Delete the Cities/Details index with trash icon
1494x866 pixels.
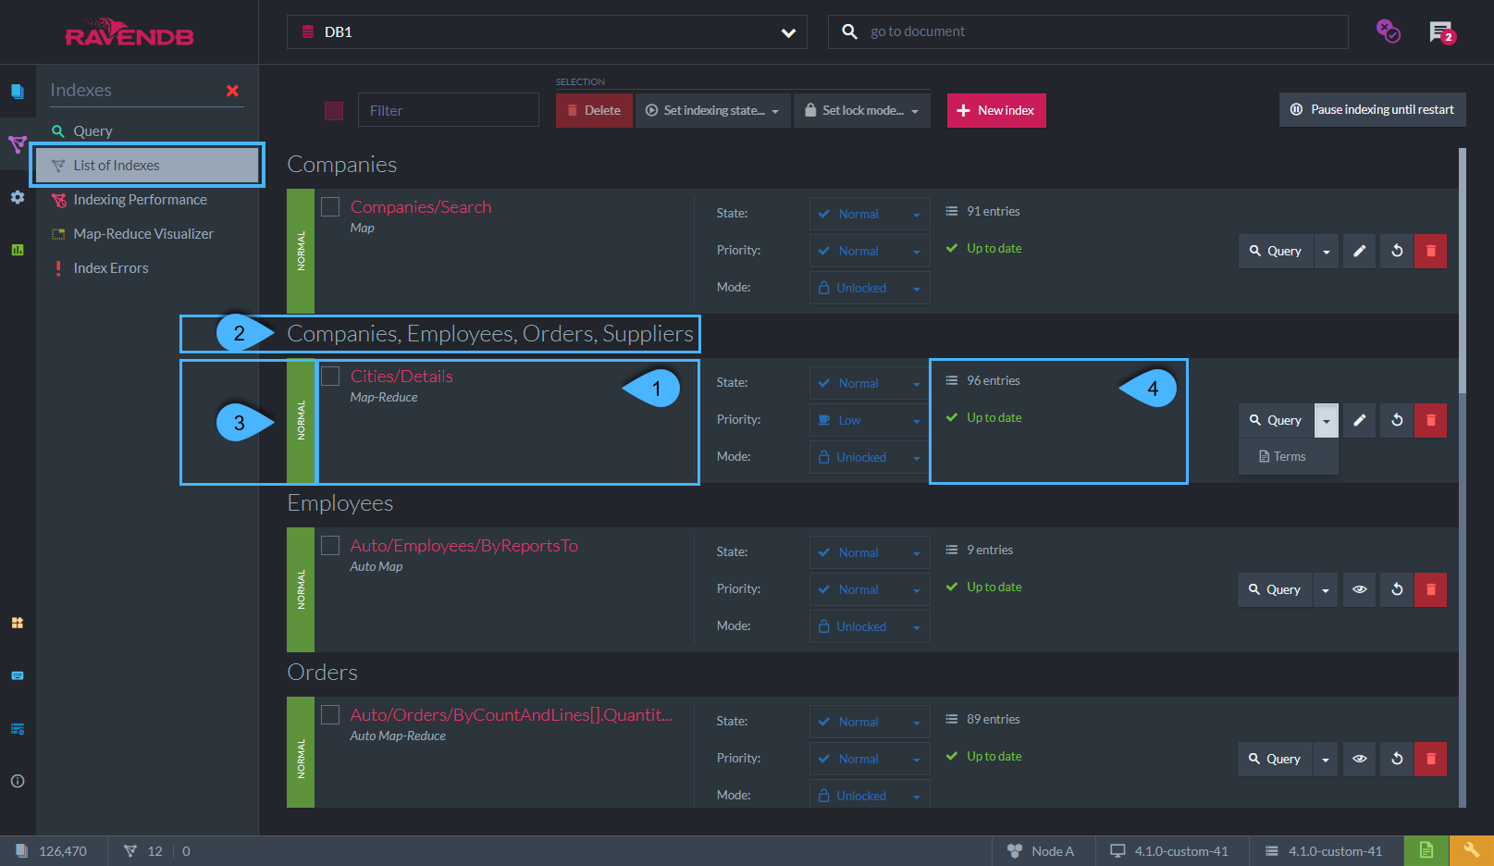click(1430, 420)
